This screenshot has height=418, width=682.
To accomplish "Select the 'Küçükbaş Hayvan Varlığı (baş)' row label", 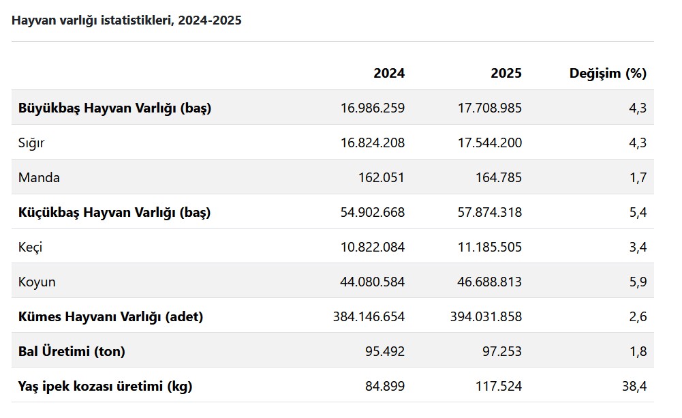I will coord(114,212).
